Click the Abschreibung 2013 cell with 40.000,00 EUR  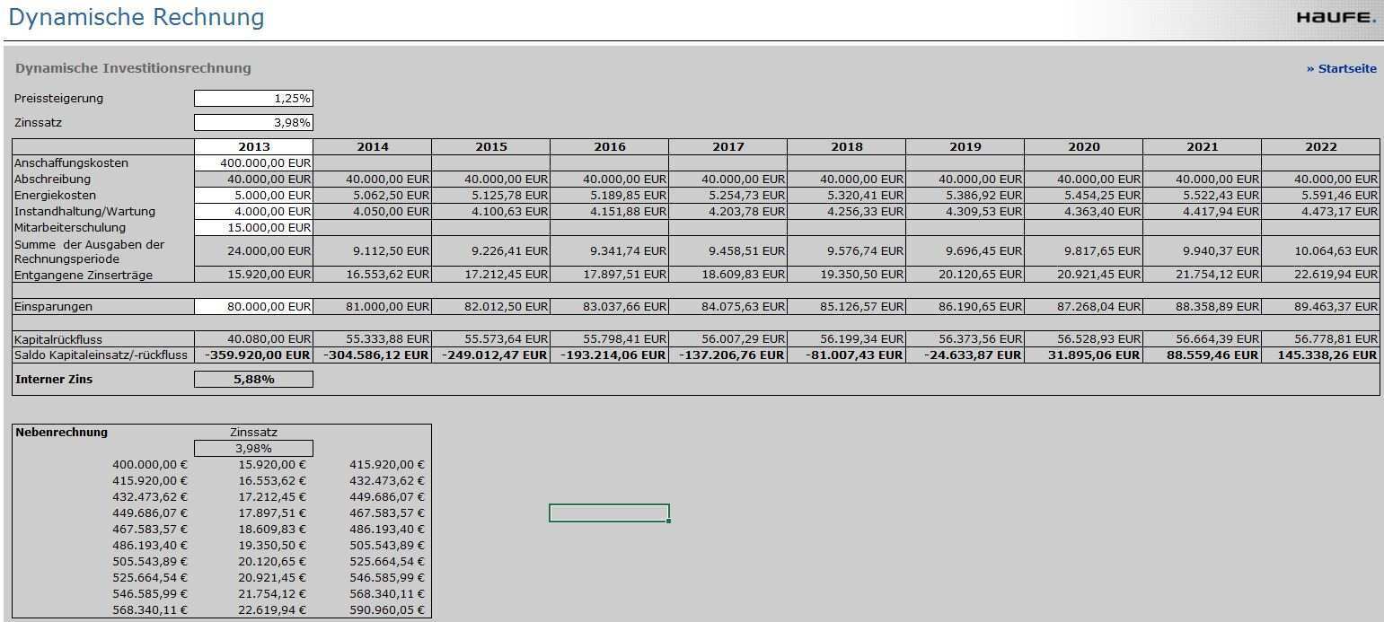pos(253,180)
